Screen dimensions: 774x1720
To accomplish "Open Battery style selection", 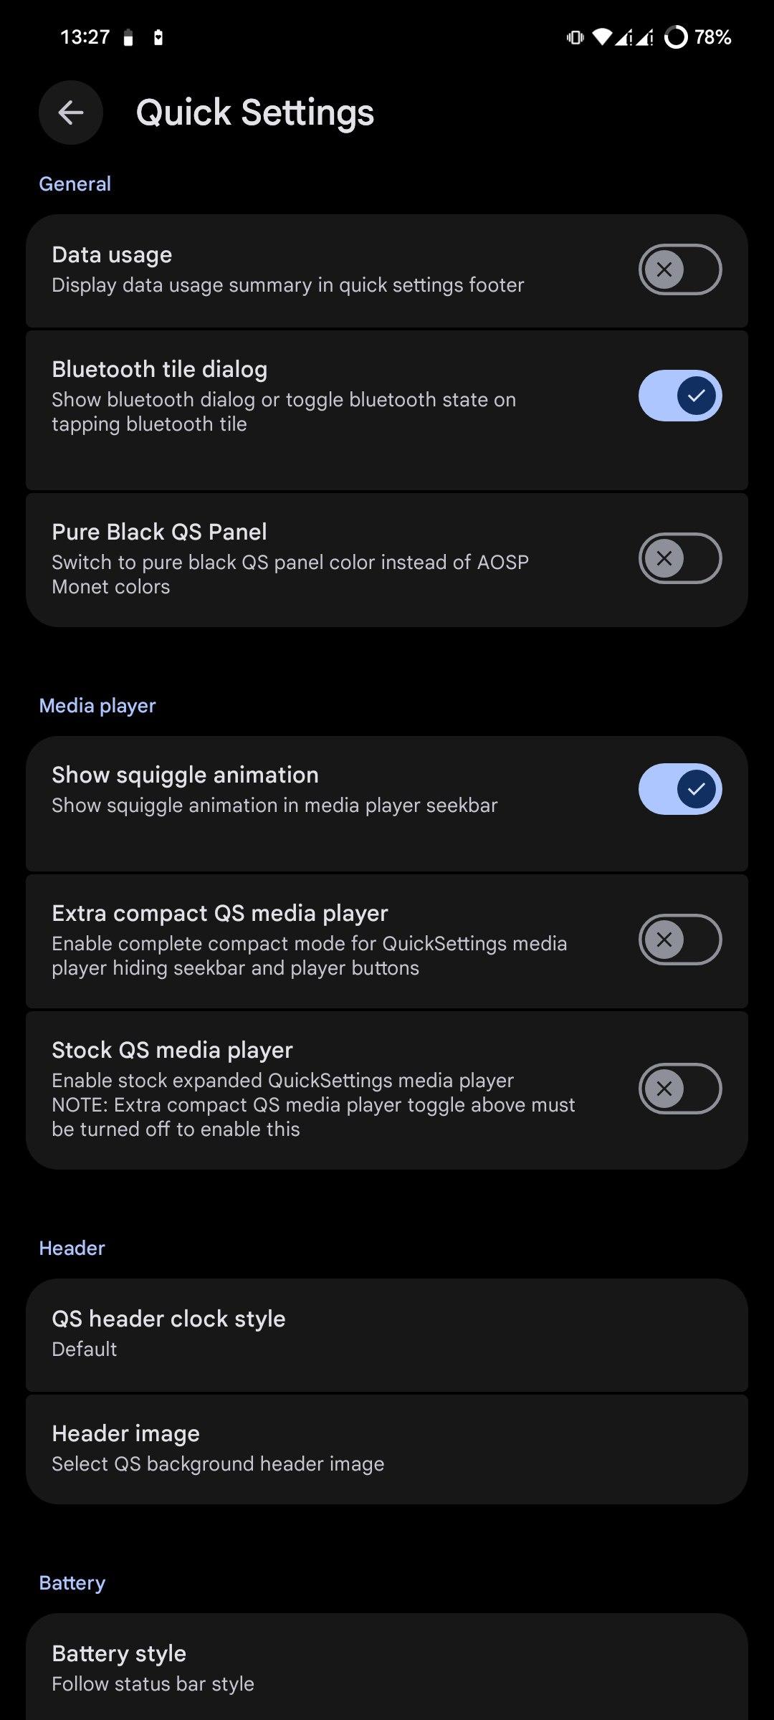I will coord(387,1667).
